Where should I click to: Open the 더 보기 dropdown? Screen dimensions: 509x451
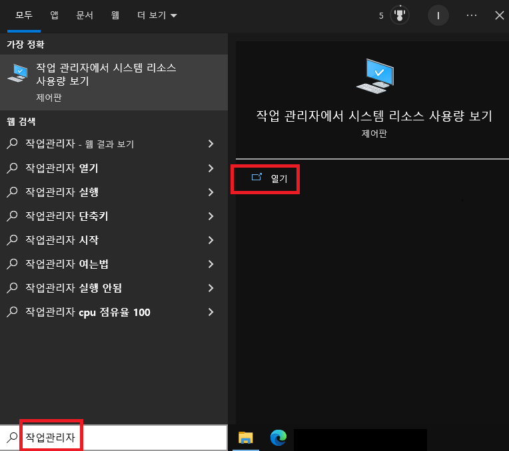(x=157, y=15)
